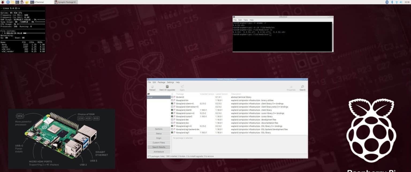This screenshot has height=172, width=411.
Task: Click the plain Bluetooth symbol in tray
Action: coord(392,2)
